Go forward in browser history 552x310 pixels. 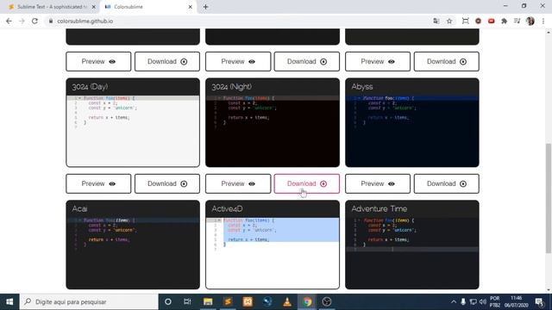tap(22, 21)
